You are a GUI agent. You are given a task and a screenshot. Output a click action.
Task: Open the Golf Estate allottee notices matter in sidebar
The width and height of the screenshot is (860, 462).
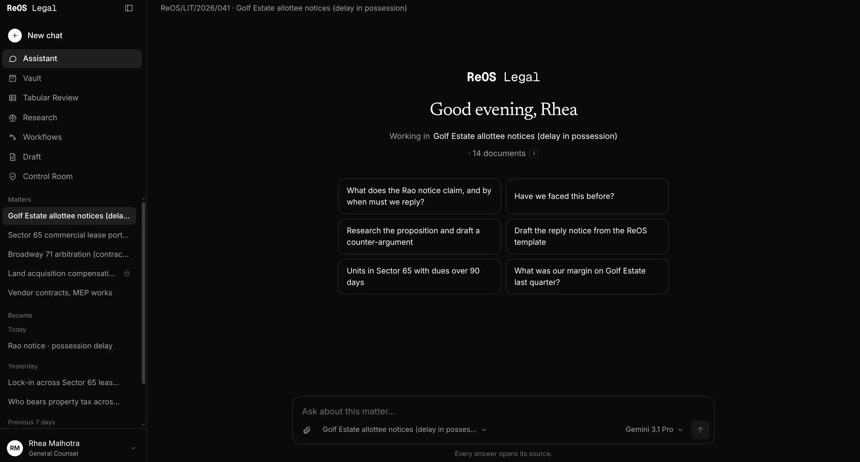tap(69, 216)
